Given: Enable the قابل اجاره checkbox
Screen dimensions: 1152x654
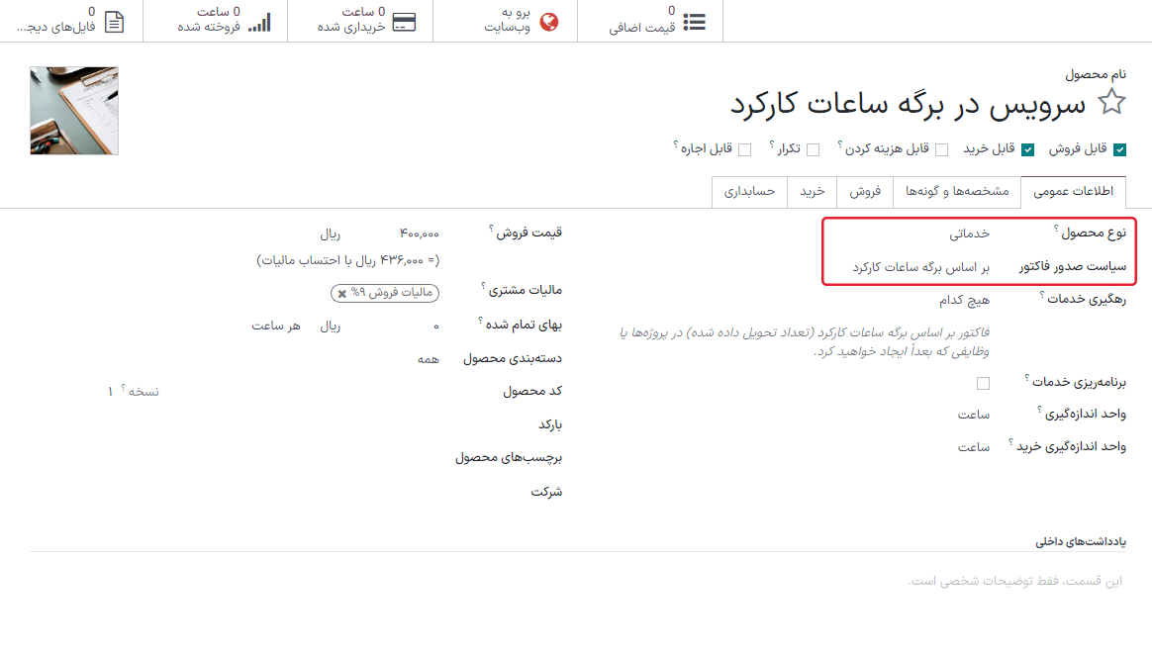Looking at the screenshot, I should point(744,150).
